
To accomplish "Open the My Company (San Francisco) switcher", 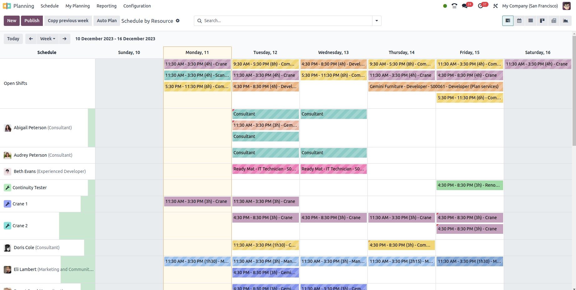I will [530, 6].
